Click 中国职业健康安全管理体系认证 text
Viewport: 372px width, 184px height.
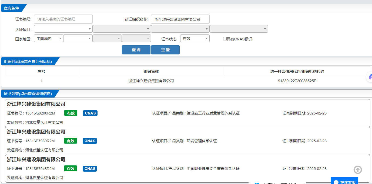pos(213,169)
